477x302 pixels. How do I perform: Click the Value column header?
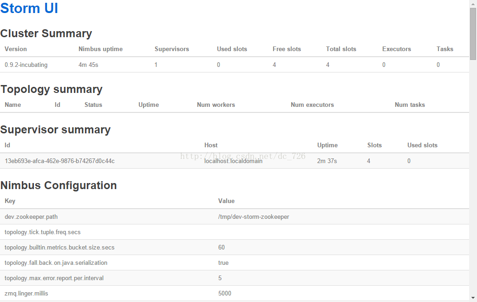click(x=226, y=201)
